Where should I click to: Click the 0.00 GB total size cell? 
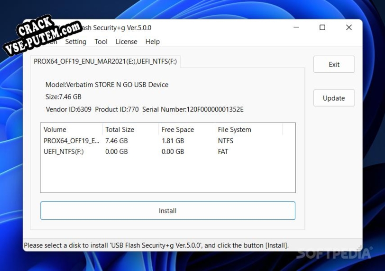click(117, 151)
